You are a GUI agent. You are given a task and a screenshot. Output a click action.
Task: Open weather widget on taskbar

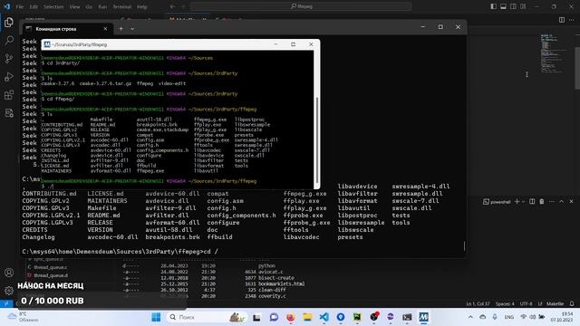[23, 317]
